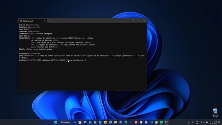The height and width of the screenshot is (125, 222).
Task: Open the 1Password taskbar icon
Action: point(110,122)
